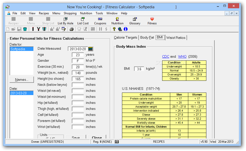The image size is (246, 151).
Task: Click the grayed dollar sign icon
Action: pyautogui.click(x=106, y=29)
